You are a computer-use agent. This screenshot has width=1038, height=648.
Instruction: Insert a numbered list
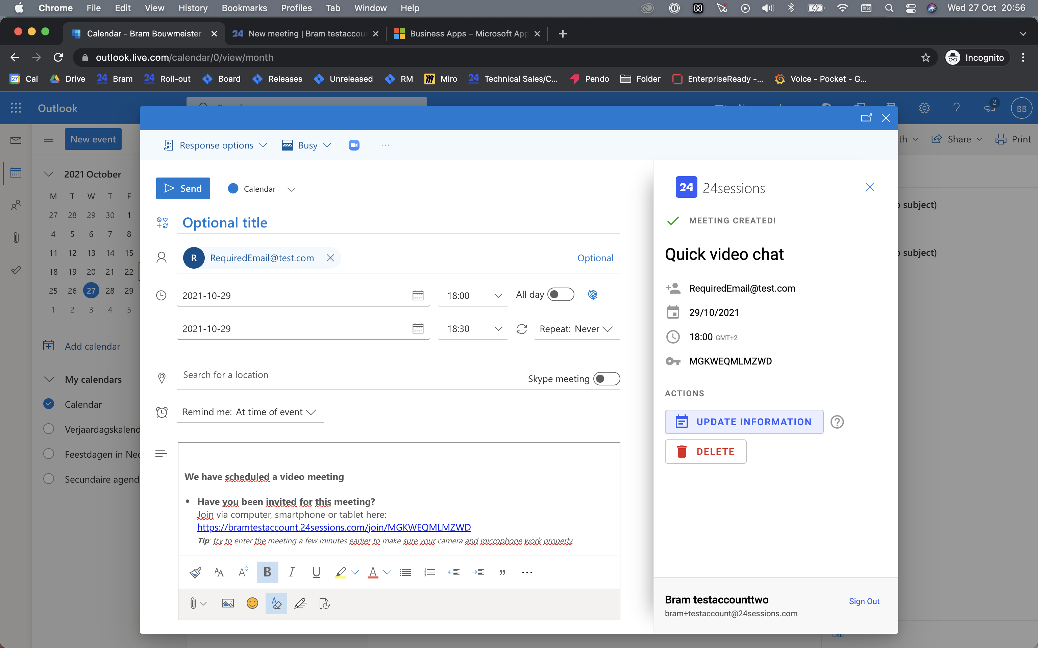(x=429, y=572)
